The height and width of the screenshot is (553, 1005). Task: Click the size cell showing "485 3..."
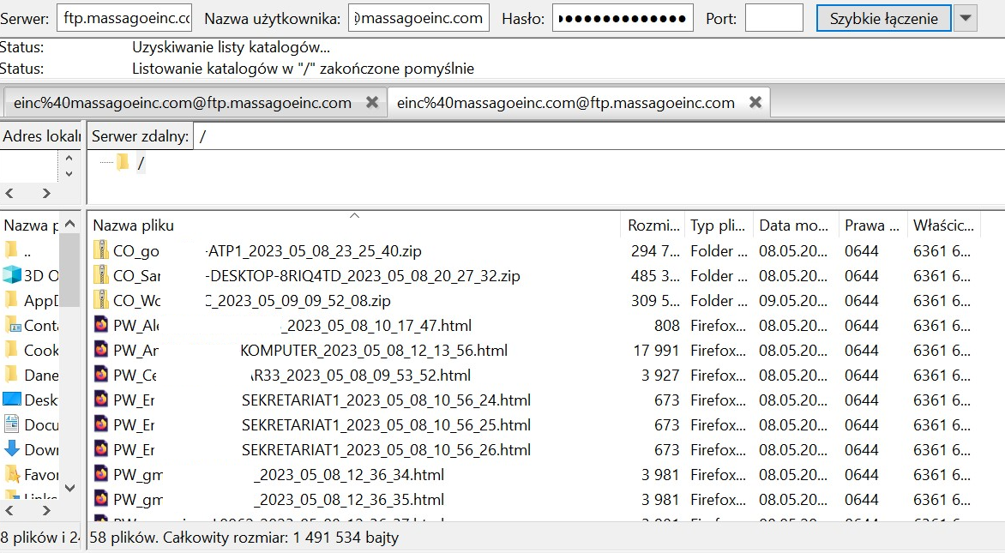click(655, 276)
